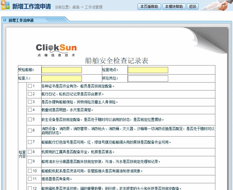Select checkbox 11 for spare propeller
The width and height of the screenshot is (233, 190).
coord(30,179)
